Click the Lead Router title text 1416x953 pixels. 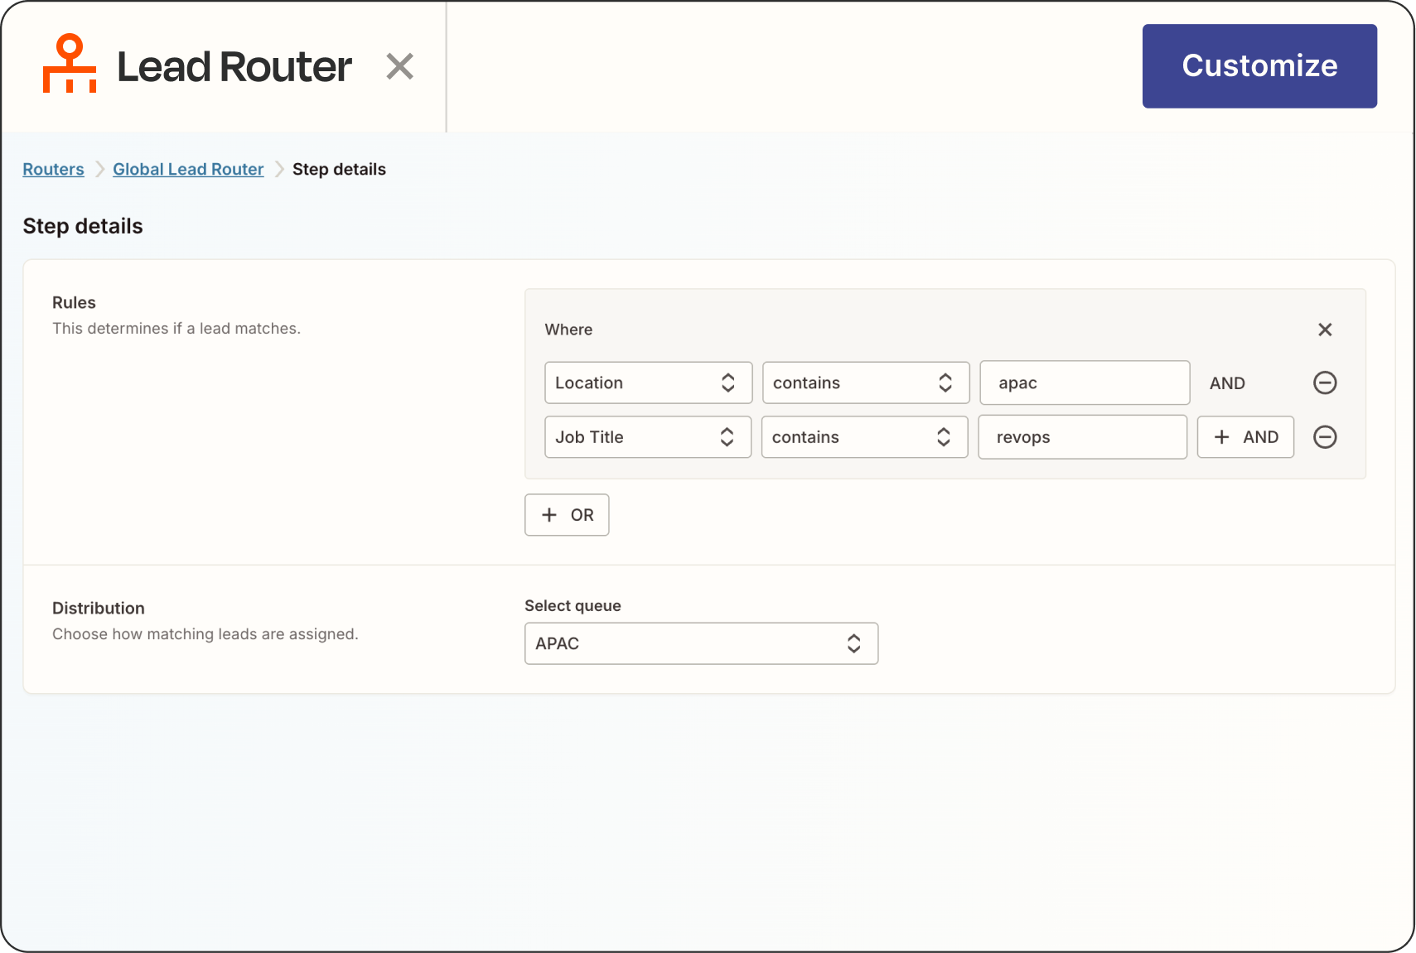[x=234, y=66]
